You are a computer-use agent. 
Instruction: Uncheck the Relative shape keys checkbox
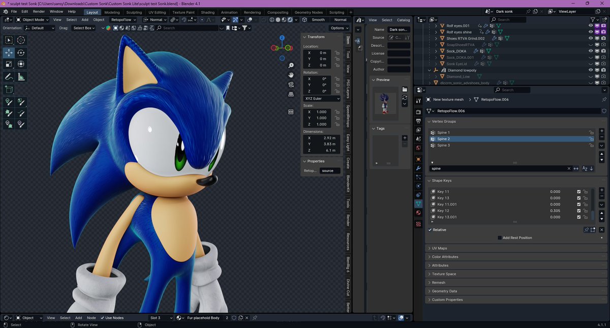(x=430, y=230)
